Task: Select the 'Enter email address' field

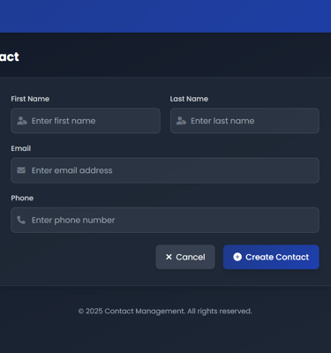Action: (x=165, y=170)
